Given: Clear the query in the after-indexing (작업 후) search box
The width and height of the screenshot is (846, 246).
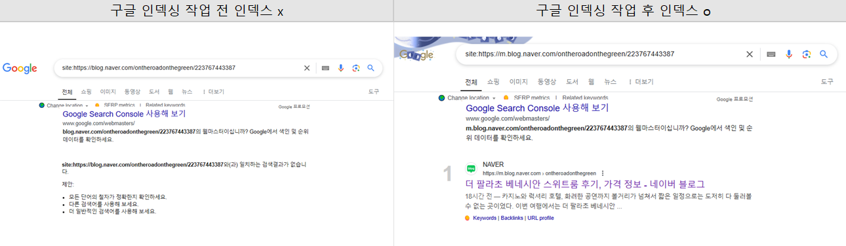Looking at the screenshot, I should point(750,54).
